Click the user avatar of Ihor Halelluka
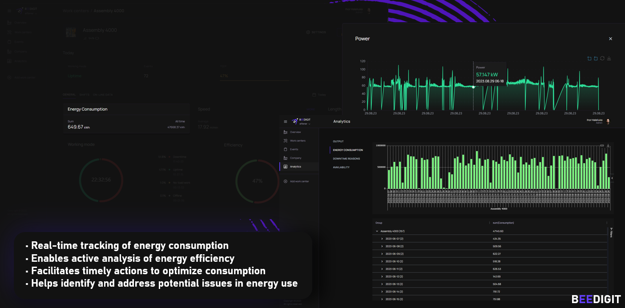625x308 pixels. pyautogui.click(x=608, y=121)
